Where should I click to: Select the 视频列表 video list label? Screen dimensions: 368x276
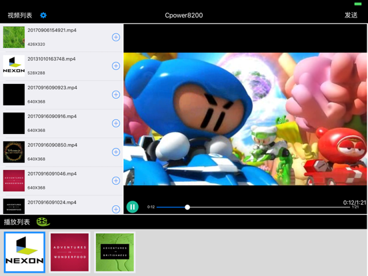(20, 15)
